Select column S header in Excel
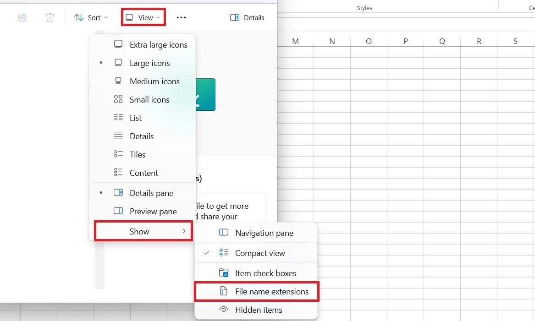 click(516, 41)
